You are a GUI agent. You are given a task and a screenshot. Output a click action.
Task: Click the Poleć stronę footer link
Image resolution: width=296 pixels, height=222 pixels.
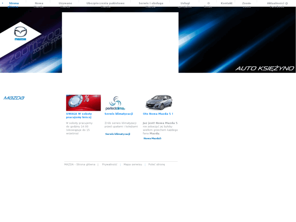[156, 165]
